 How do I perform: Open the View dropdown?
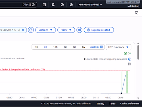click(x=66, y=30)
